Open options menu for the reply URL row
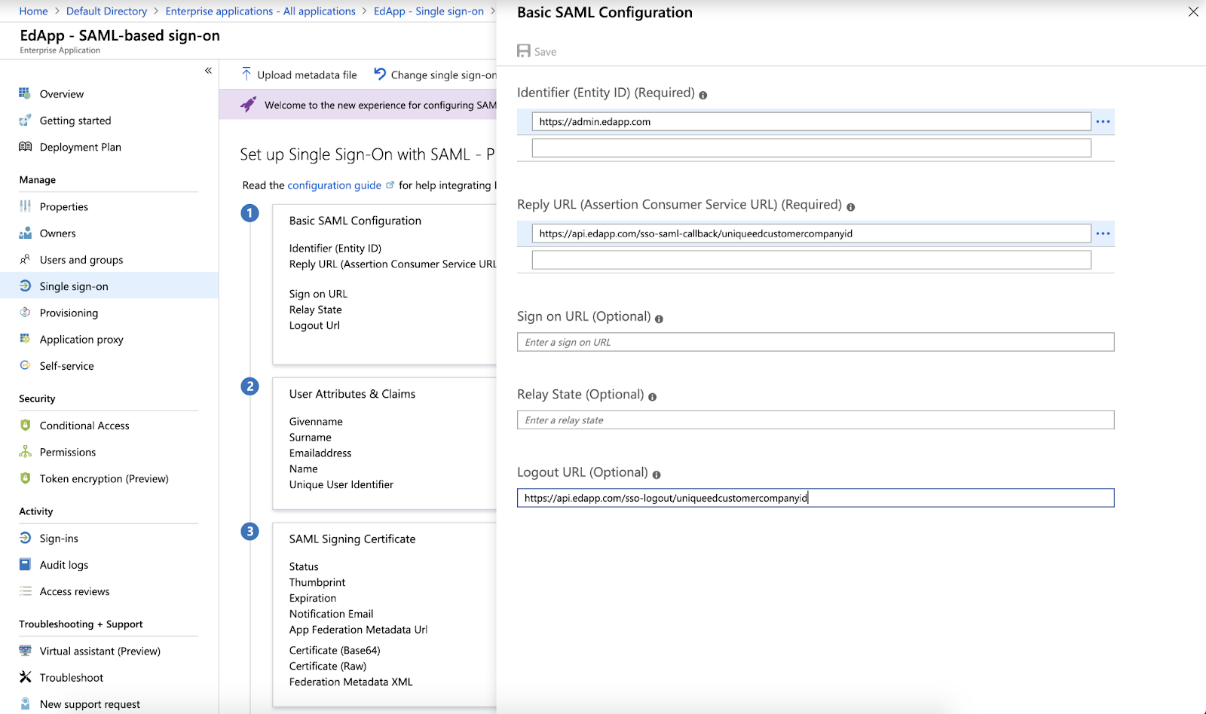 click(x=1103, y=233)
